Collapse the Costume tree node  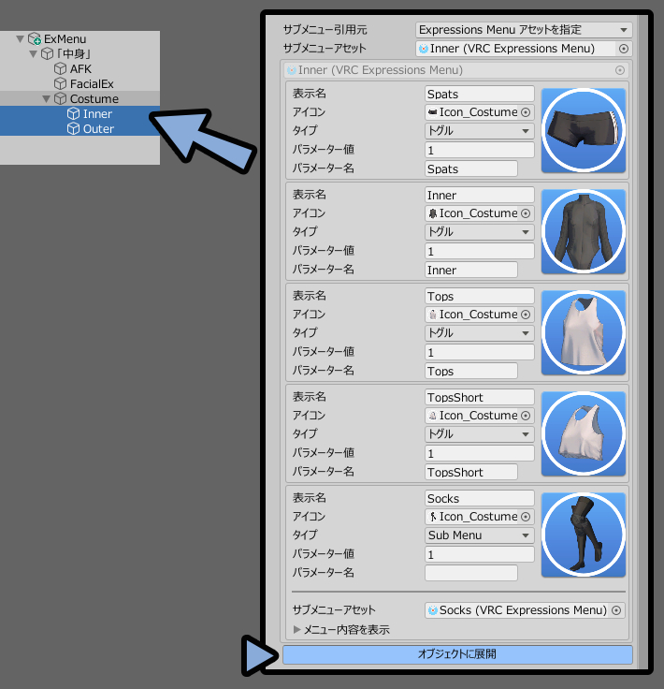point(46,99)
